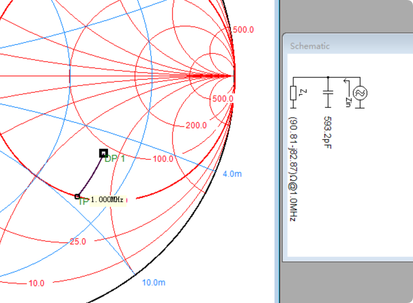Click the TP marker on the chart

tap(77, 196)
